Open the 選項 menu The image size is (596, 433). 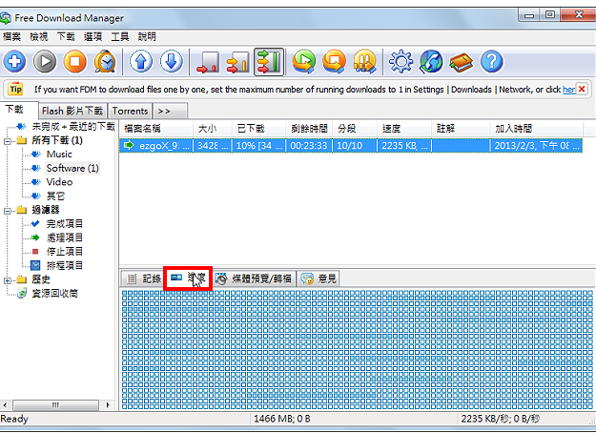coord(92,36)
